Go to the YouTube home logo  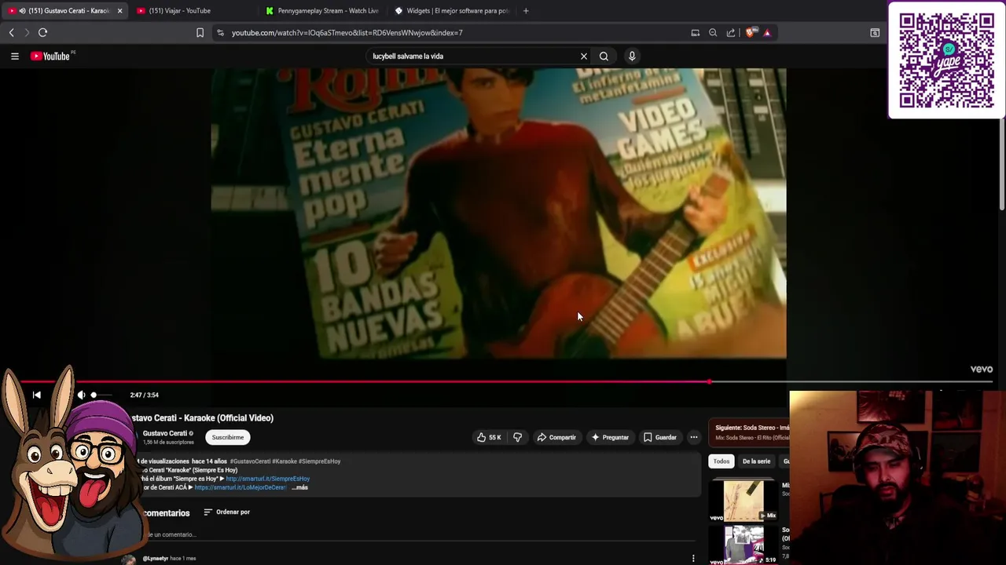(50, 56)
